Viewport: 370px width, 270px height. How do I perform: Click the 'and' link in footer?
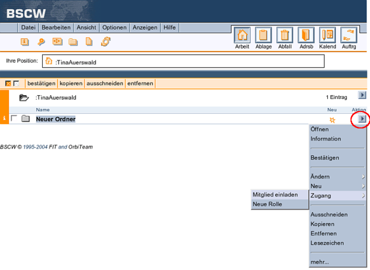coord(63,147)
